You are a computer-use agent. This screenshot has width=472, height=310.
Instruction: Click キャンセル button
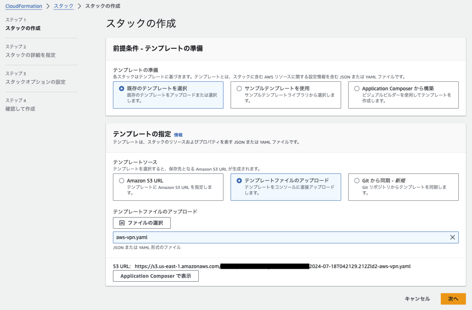click(417, 299)
